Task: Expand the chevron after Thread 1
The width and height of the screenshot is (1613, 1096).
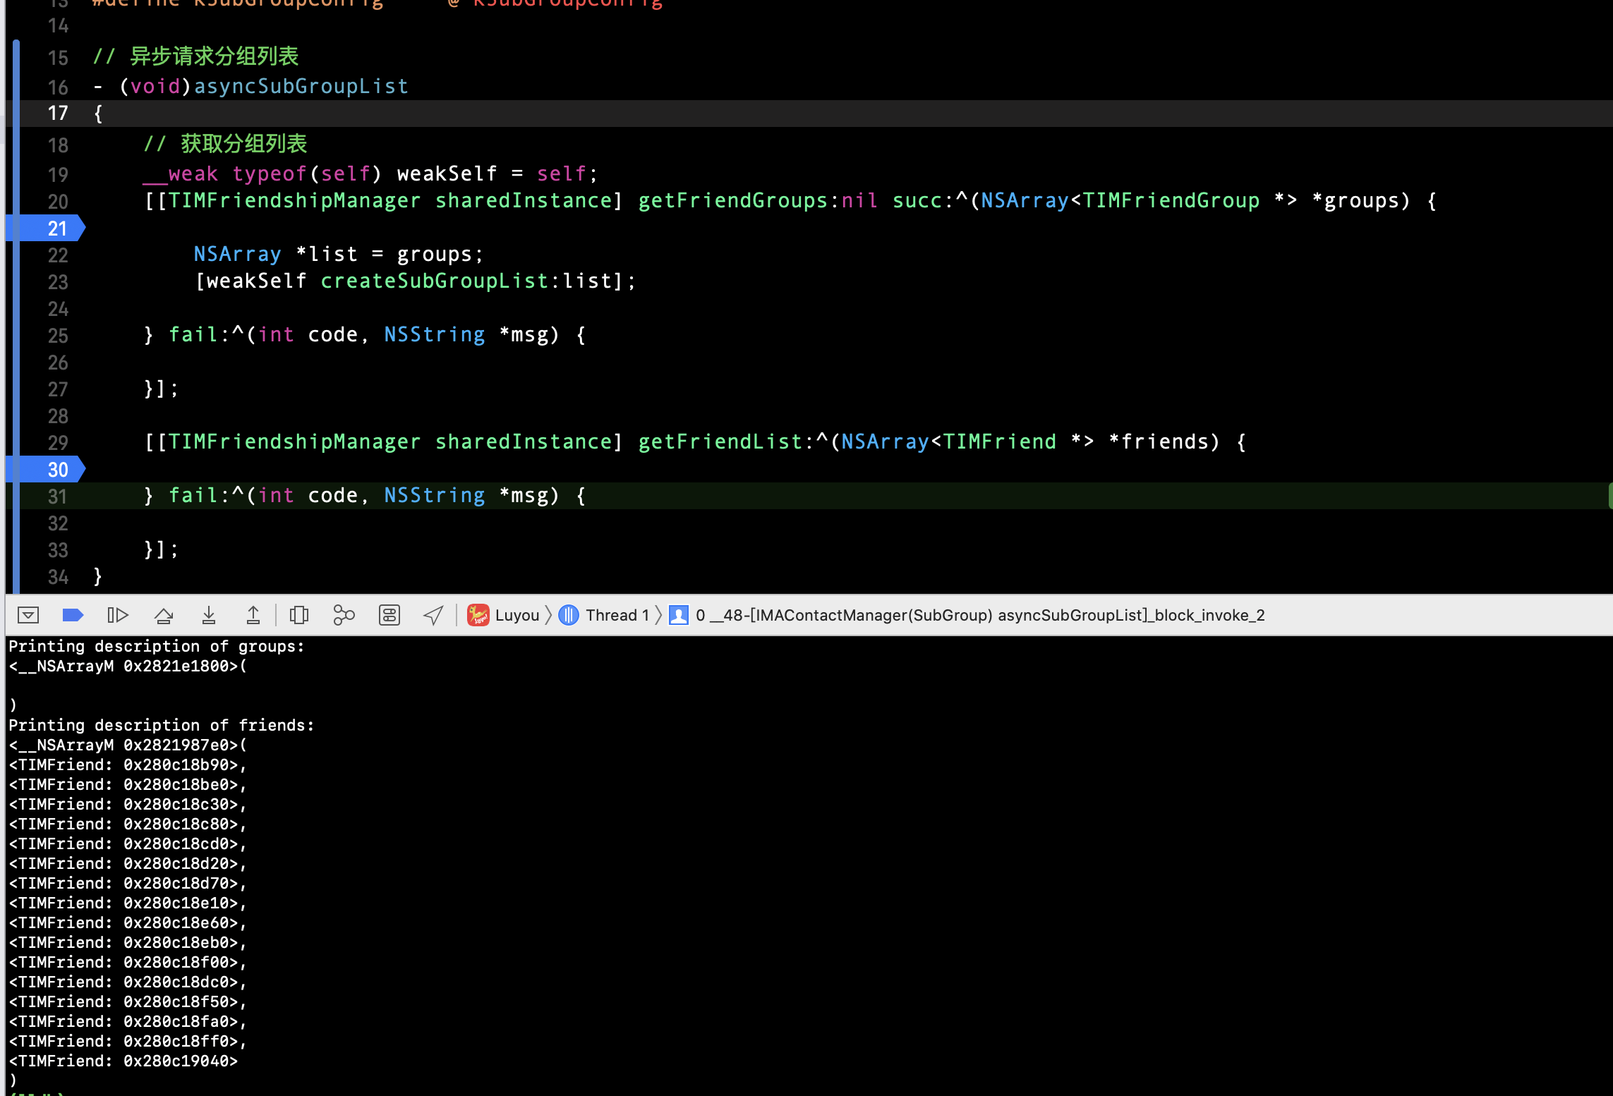Action: coord(657,615)
